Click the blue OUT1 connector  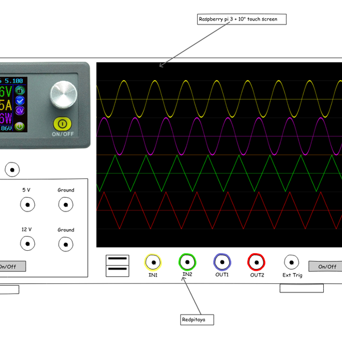point(222,262)
